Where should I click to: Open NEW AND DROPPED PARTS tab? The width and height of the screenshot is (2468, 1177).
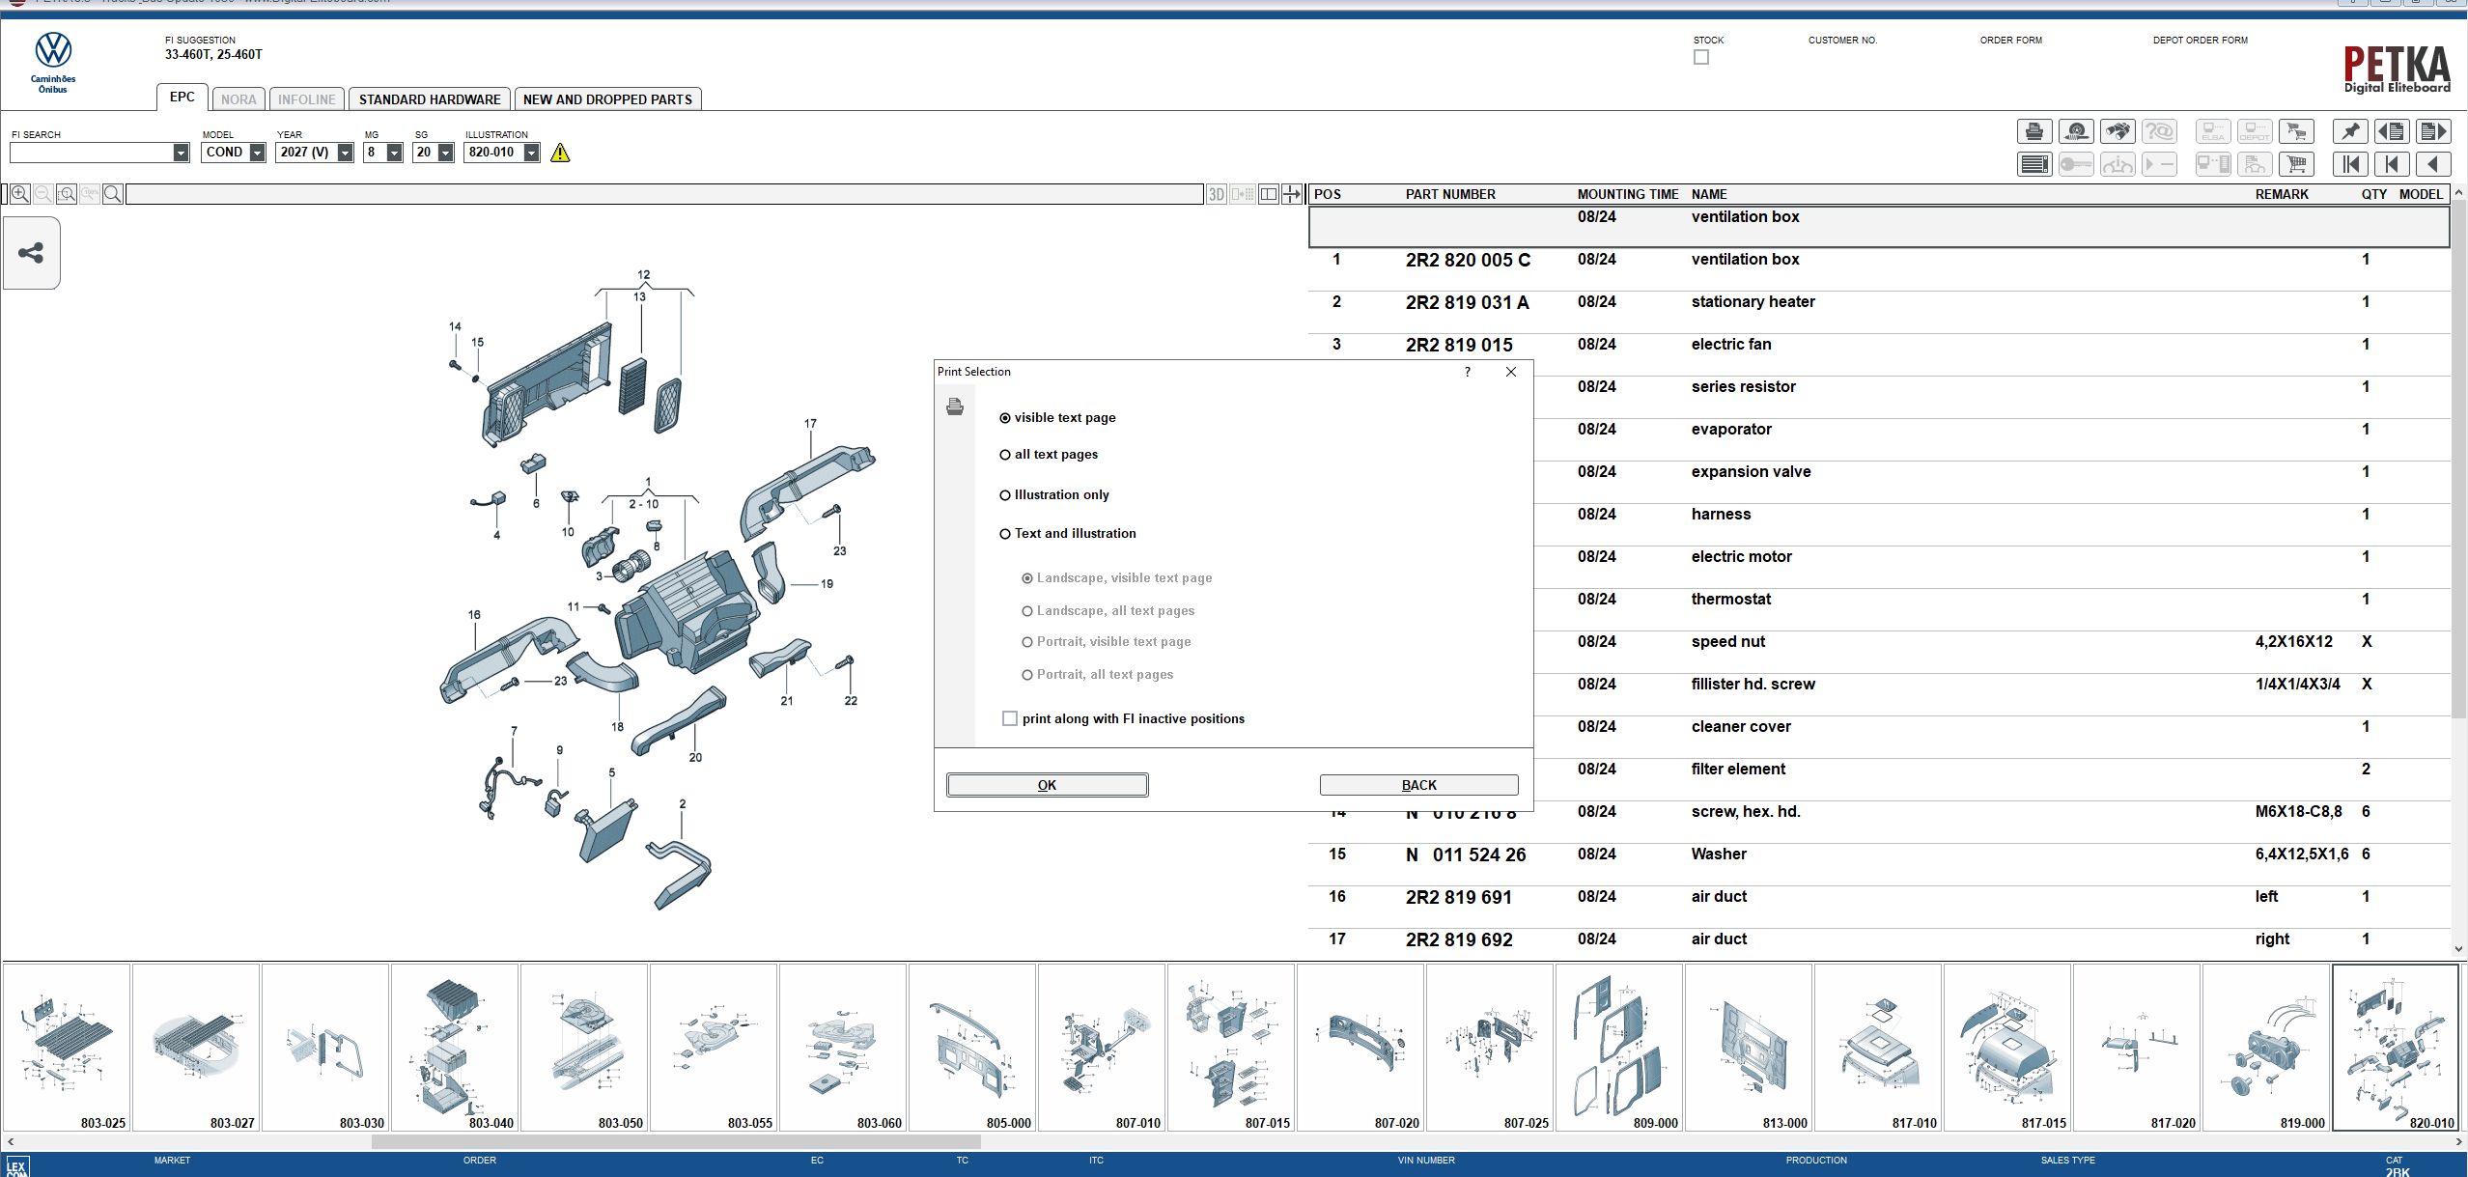coord(607,99)
